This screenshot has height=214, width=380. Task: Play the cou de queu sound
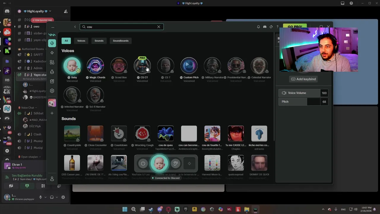(166, 133)
